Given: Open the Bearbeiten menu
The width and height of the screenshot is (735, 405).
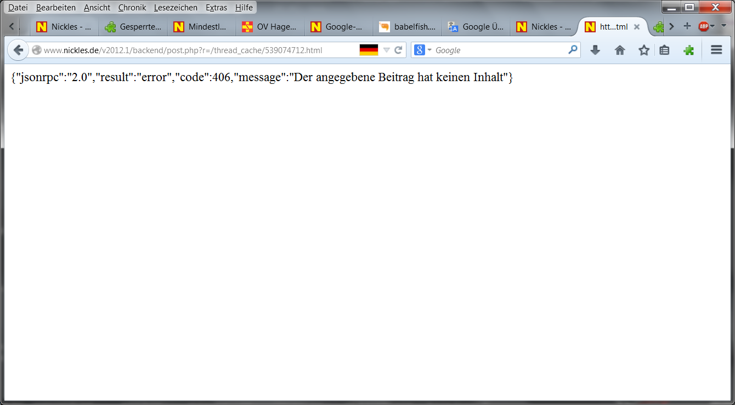Looking at the screenshot, I should coord(56,8).
